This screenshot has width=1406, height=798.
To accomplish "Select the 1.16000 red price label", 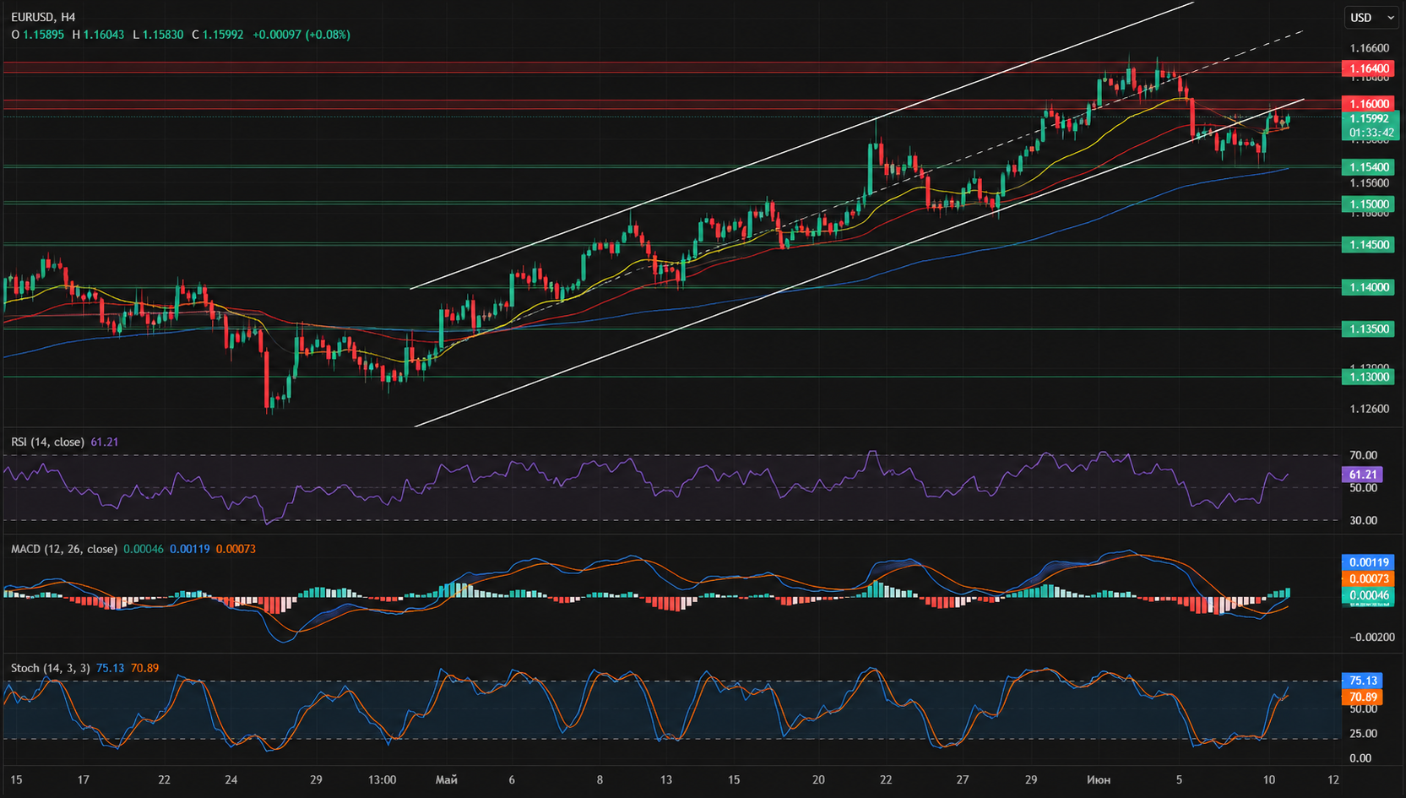I will (x=1368, y=104).
